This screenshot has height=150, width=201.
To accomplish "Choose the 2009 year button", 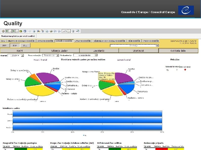I will tap(4, 45).
